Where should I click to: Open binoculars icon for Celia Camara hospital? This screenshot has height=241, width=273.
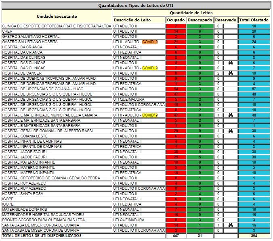(230, 115)
